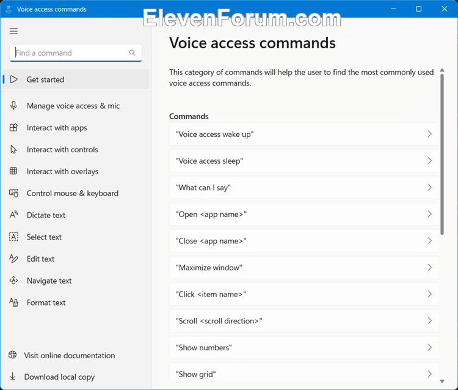Image resolution: width=458 pixels, height=390 pixels.
Task: Open Interact with controls category
Action: tap(76, 149)
